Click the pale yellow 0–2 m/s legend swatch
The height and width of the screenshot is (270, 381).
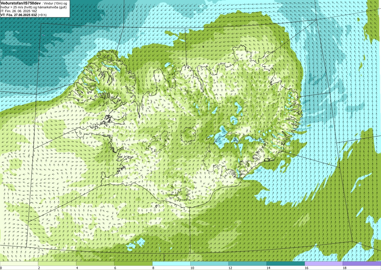click(19, 263)
